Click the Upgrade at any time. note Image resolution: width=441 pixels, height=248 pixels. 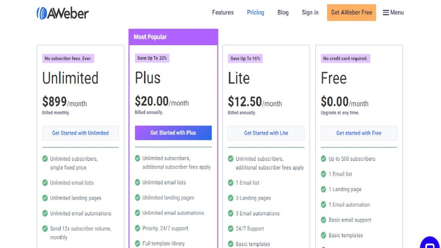[x=340, y=113]
